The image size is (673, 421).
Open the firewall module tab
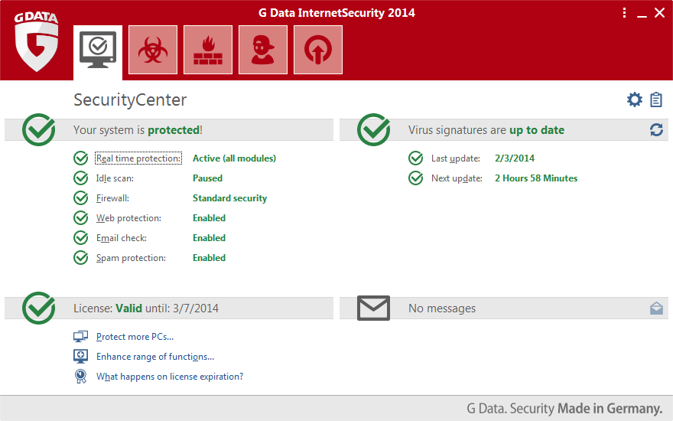208,50
